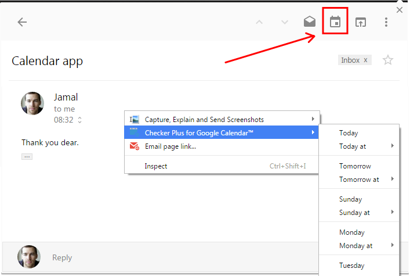Click the calendar icon in the email toolbar
Screen dimensions: 410x276
[335, 21]
